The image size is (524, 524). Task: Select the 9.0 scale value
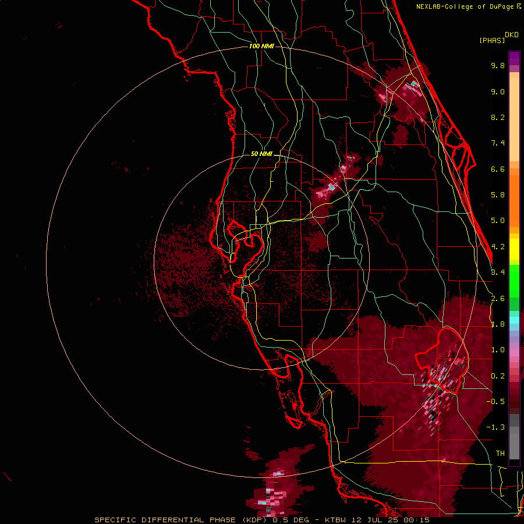coord(498,91)
